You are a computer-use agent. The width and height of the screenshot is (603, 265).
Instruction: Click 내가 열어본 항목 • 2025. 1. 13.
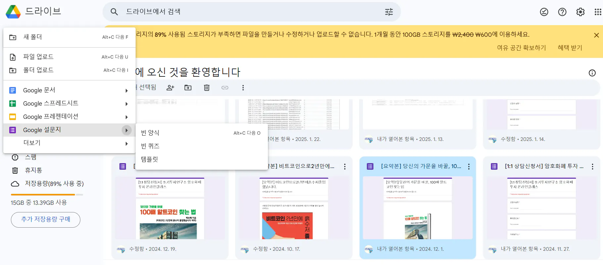click(x=410, y=139)
